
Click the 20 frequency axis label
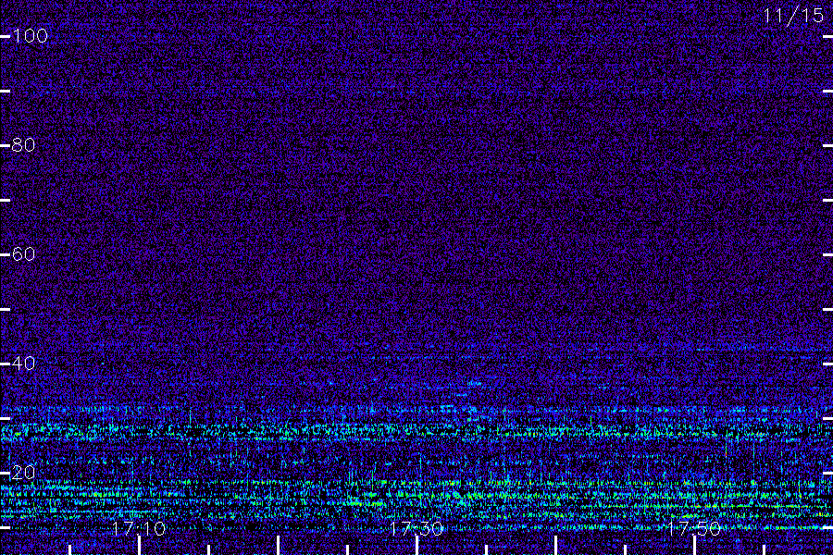[x=23, y=473]
